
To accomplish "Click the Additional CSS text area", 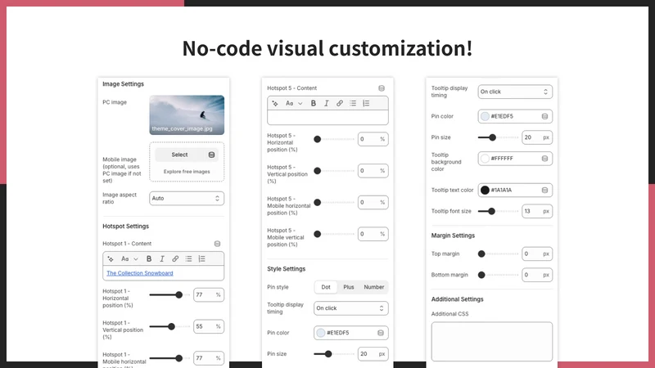I will coord(492,341).
